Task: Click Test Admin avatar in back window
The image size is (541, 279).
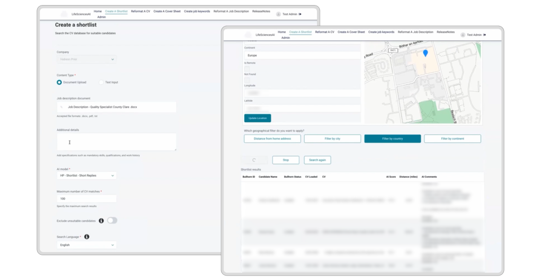Action: click(x=279, y=14)
